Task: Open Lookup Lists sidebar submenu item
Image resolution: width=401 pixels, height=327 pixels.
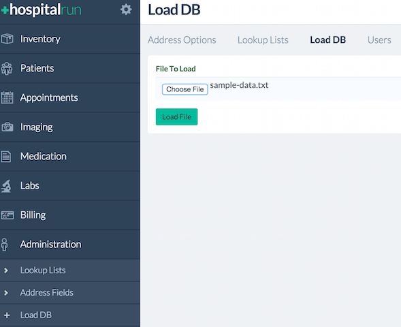Action: pyautogui.click(x=70, y=270)
